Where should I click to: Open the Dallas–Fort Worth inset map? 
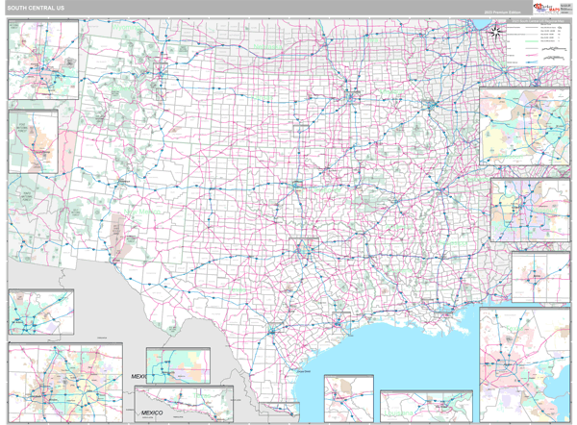65,383
